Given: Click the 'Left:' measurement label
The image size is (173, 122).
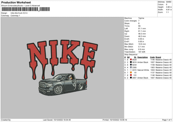Looking at the screenshot, I should click(126, 28).
